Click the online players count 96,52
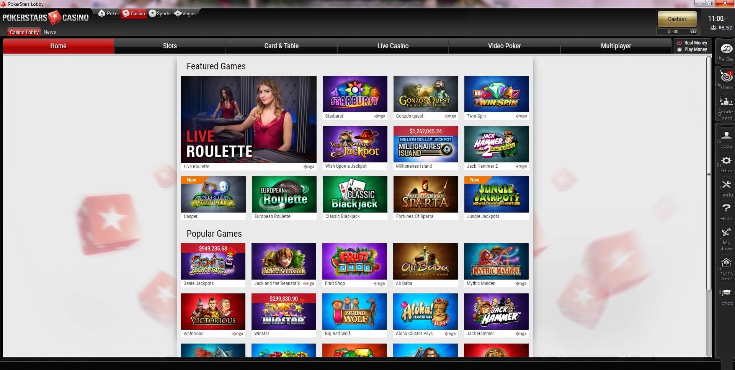735x370 pixels. coord(721,28)
